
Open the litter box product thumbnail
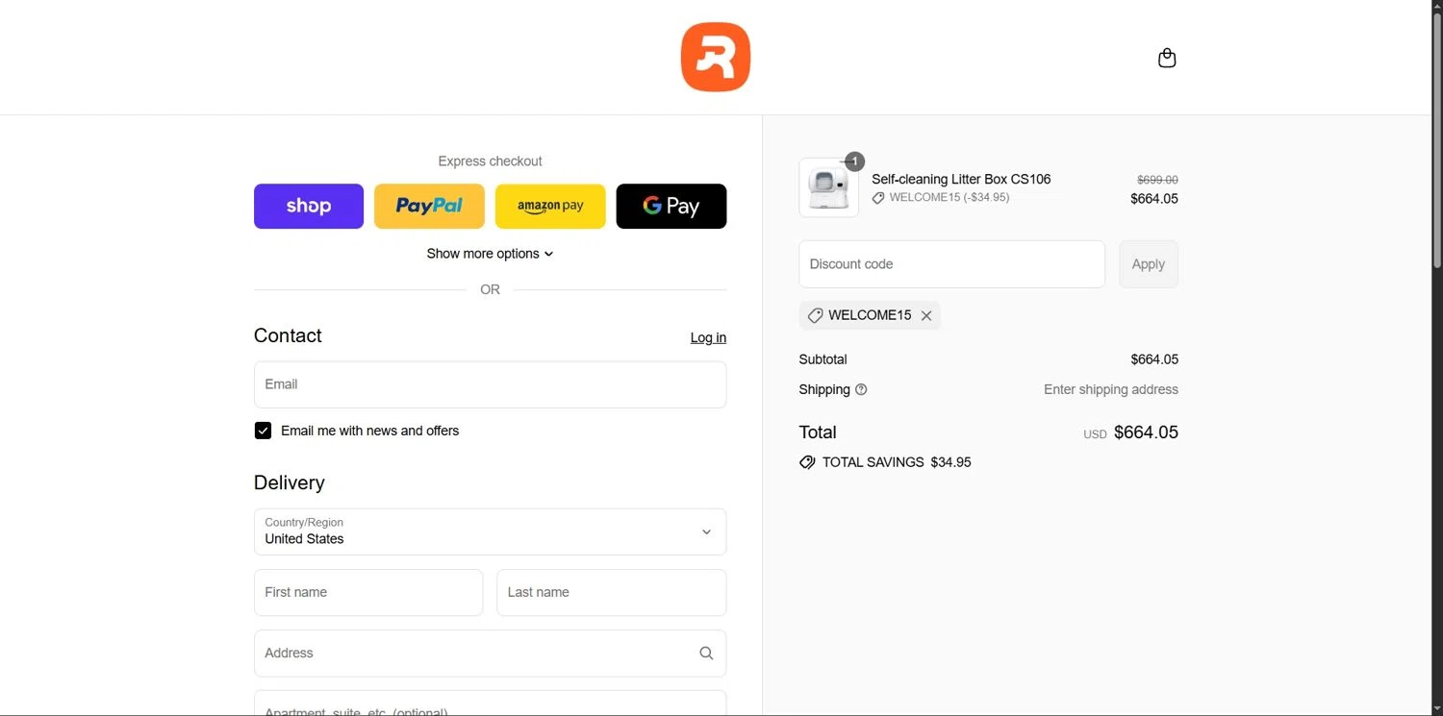click(x=828, y=187)
